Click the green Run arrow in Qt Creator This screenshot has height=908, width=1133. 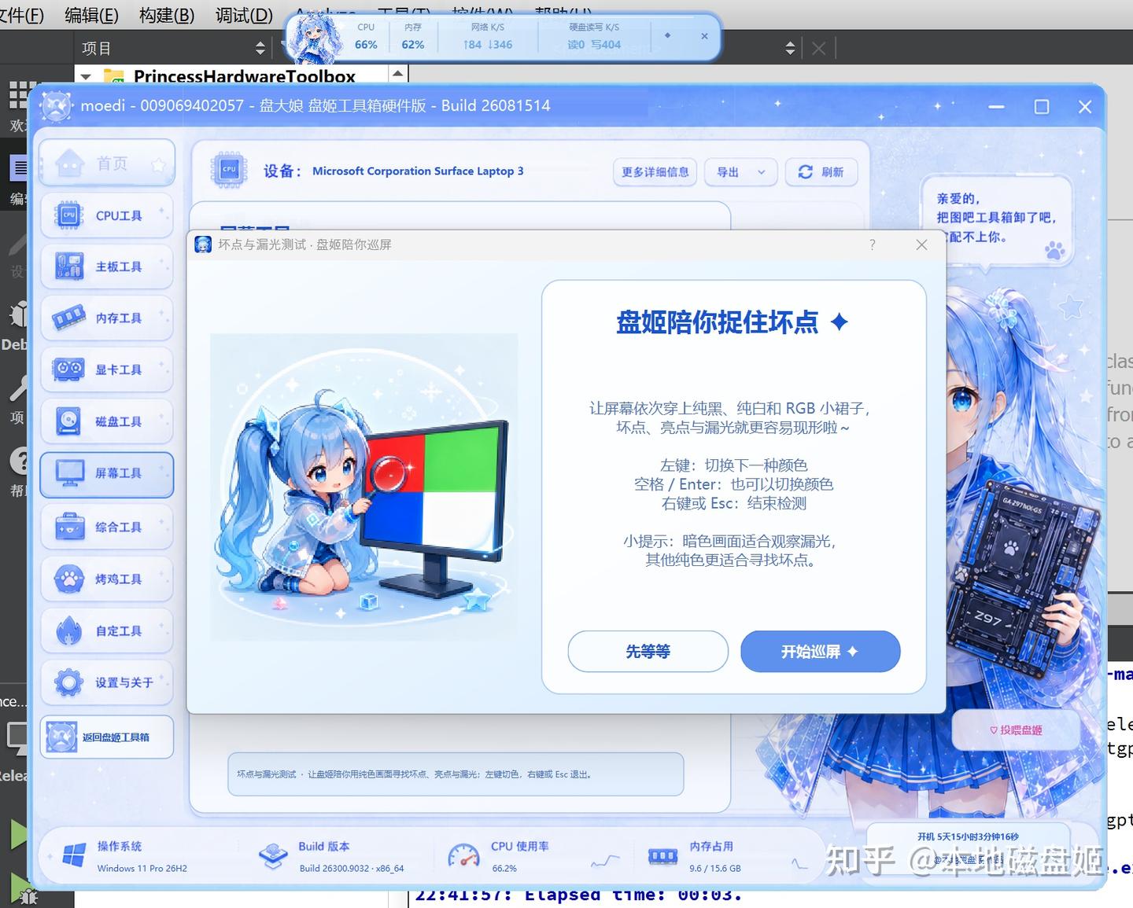click(x=18, y=834)
